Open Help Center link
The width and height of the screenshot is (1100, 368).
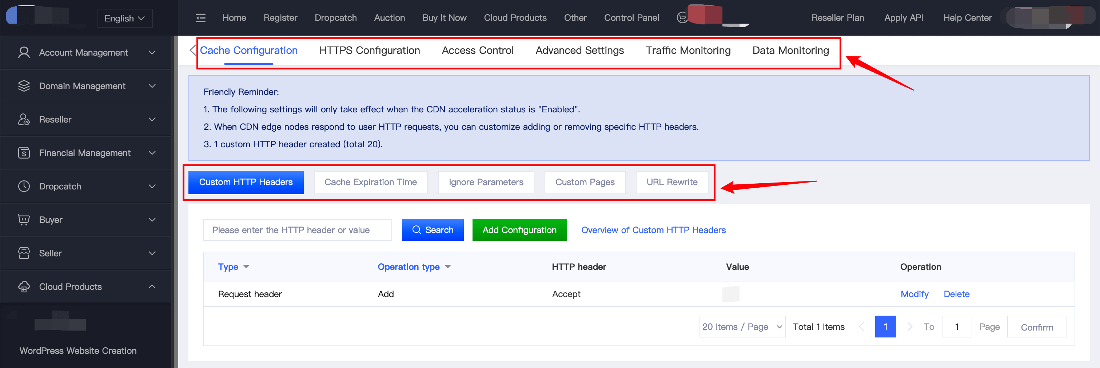pos(968,18)
